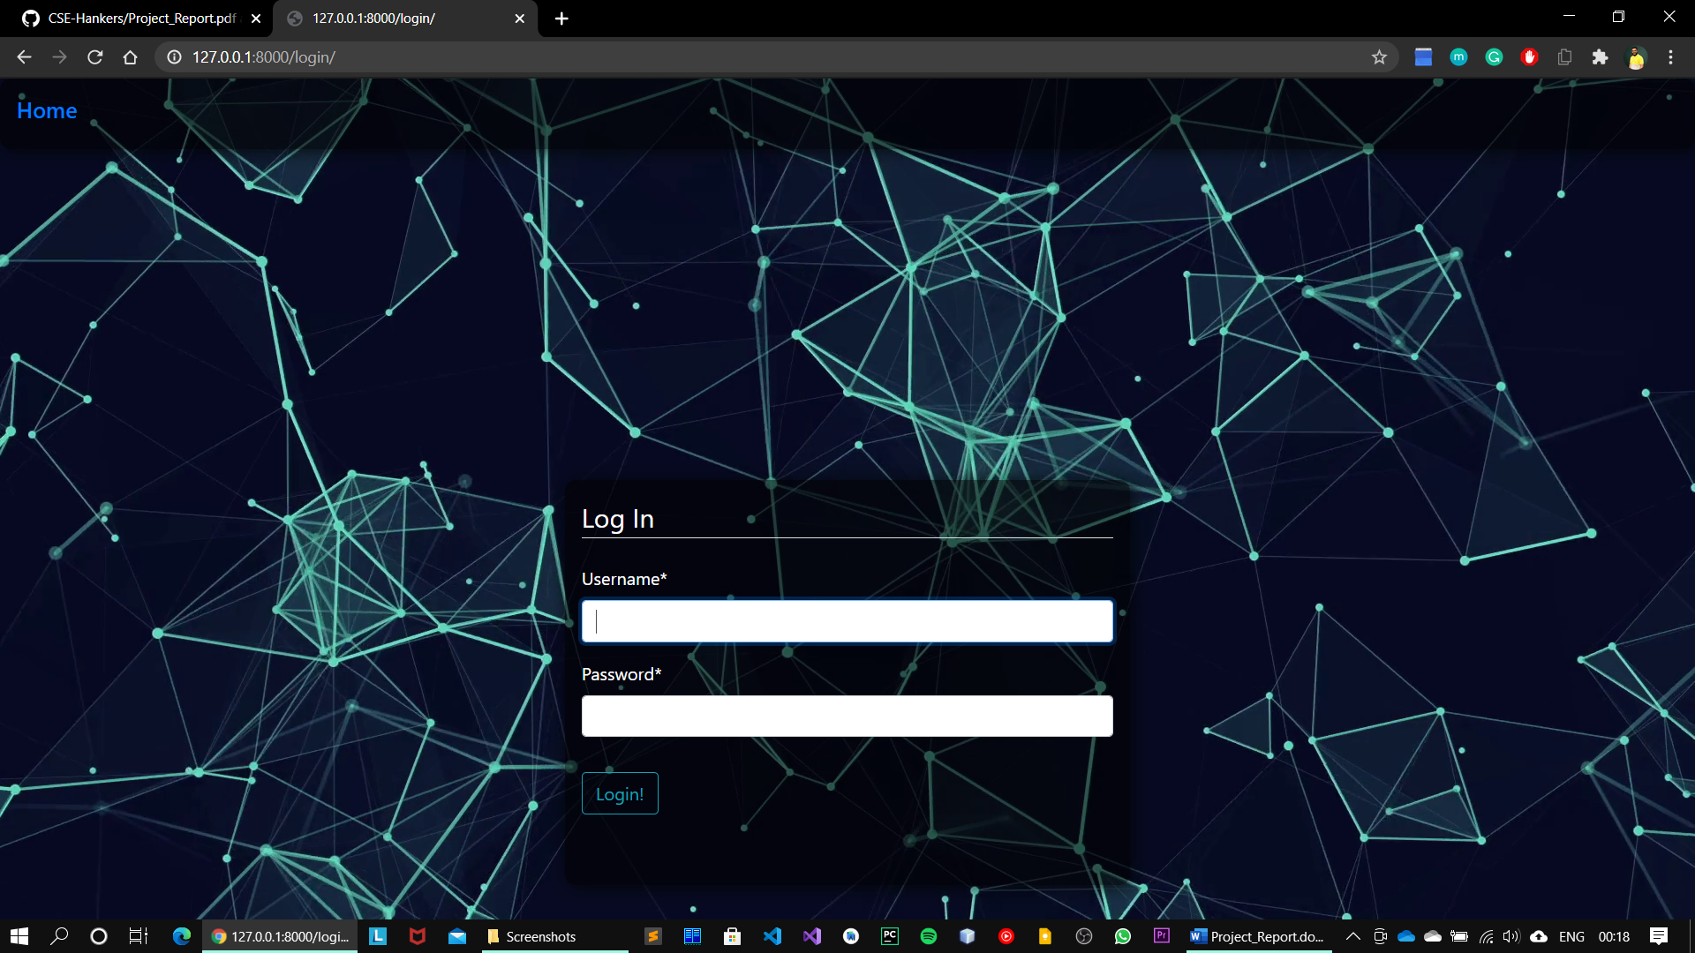Open a new browser tab
Screen dimensions: 1695x953
[x=561, y=19]
